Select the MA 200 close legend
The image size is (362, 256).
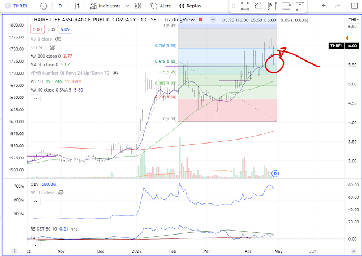click(x=51, y=56)
